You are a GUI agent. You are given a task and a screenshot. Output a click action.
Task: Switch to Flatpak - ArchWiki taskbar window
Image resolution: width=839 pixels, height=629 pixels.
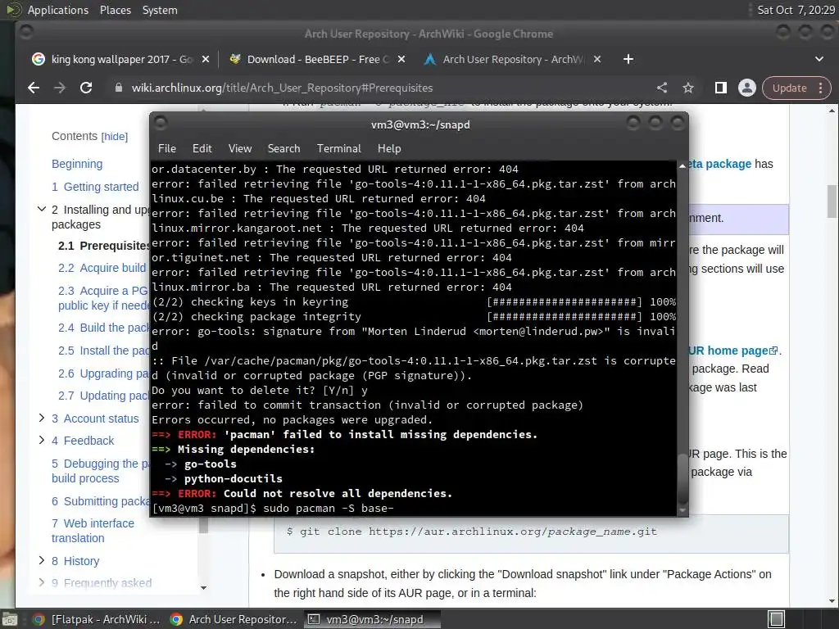[x=97, y=619]
